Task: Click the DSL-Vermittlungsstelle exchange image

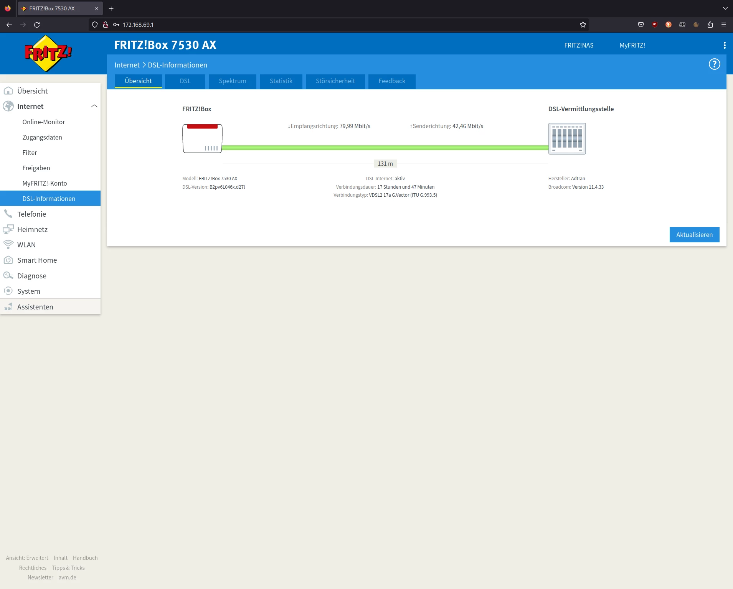Action: [567, 138]
